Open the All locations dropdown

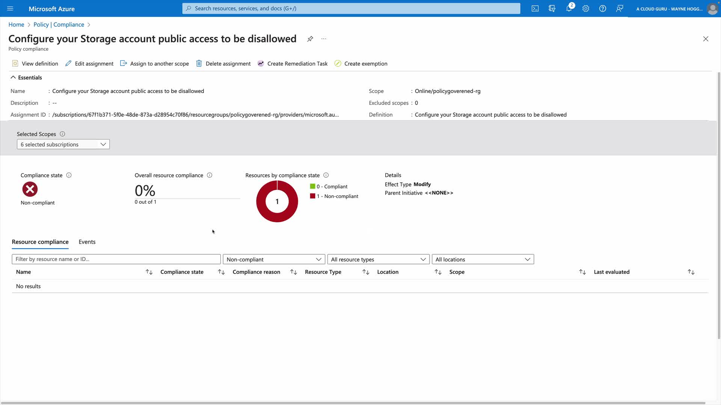tap(483, 259)
